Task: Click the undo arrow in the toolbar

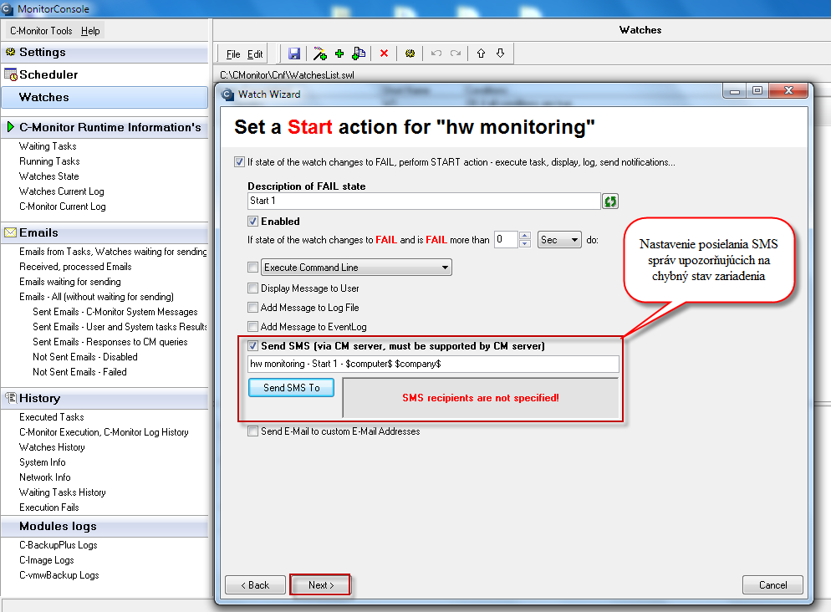Action: 436,54
